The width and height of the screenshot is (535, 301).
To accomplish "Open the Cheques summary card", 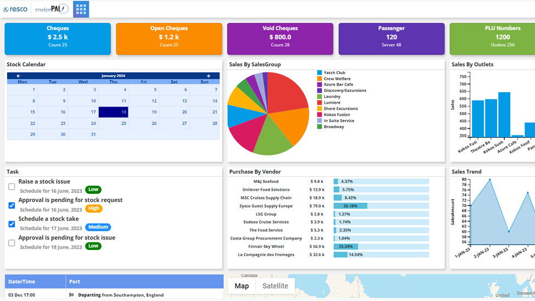I will (x=58, y=38).
